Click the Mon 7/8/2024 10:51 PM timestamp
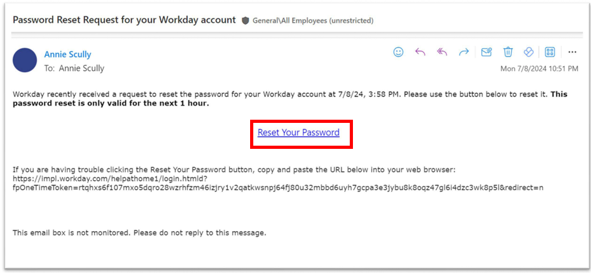 pyautogui.click(x=539, y=68)
